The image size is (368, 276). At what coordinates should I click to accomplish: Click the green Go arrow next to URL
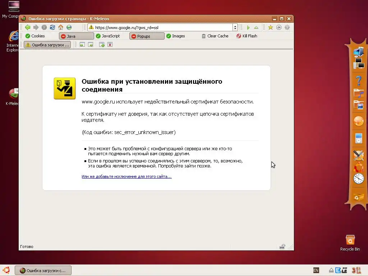coord(248,28)
